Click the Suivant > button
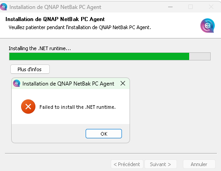The image size is (221, 171). [160, 164]
